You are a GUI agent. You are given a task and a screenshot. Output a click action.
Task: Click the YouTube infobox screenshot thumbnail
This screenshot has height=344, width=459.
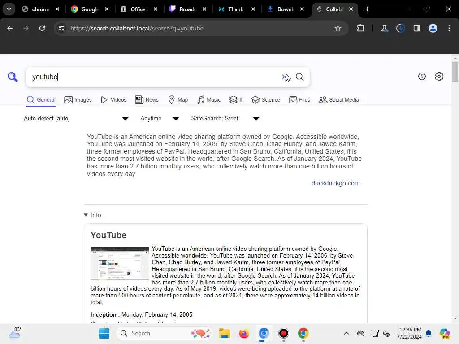coord(119,264)
